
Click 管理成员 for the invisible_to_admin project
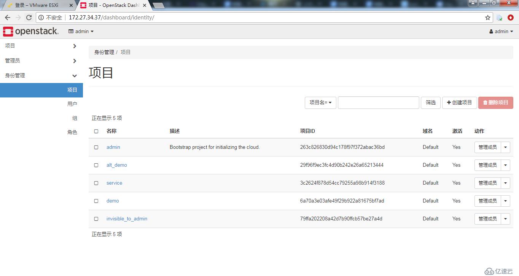487,219
